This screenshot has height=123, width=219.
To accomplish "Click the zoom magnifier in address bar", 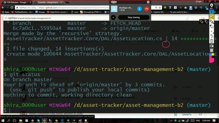I will (x=156, y=8).
